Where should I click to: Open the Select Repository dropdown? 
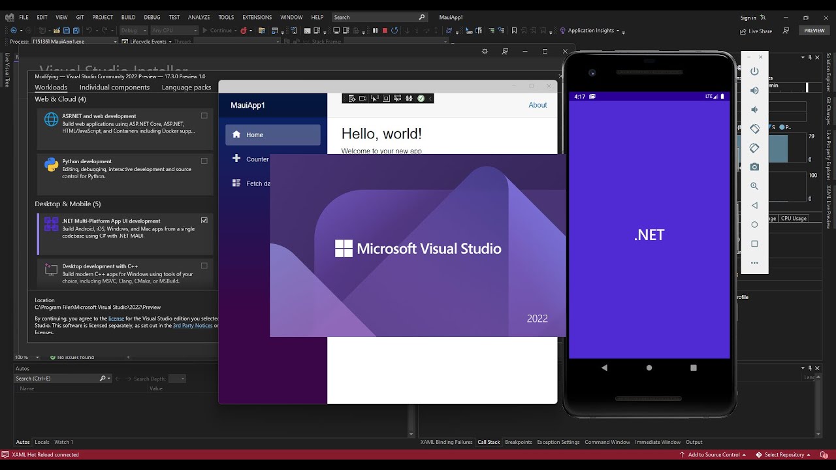783,454
